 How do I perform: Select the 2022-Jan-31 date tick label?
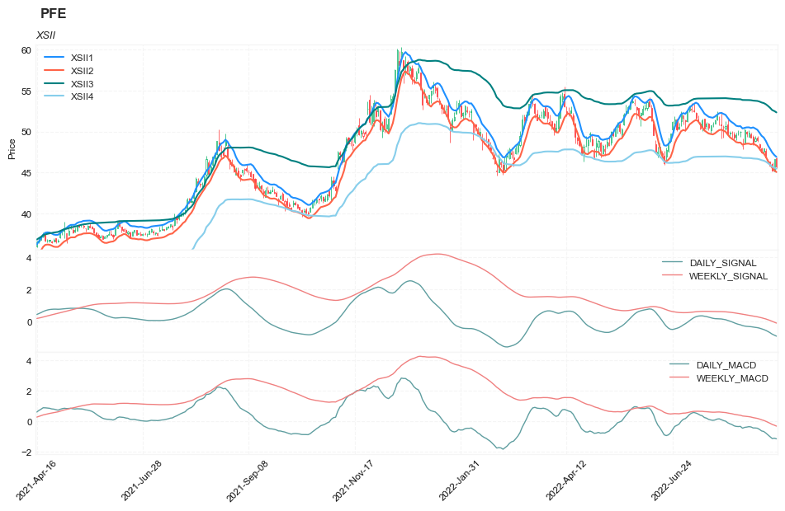tap(460, 481)
